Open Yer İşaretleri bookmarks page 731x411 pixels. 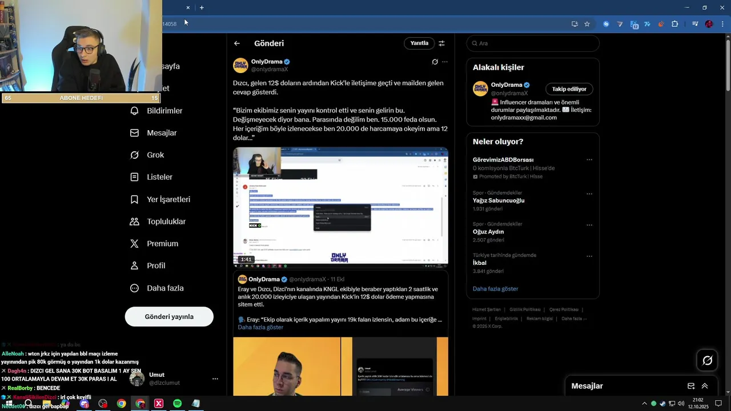pyautogui.click(x=160, y=200)
